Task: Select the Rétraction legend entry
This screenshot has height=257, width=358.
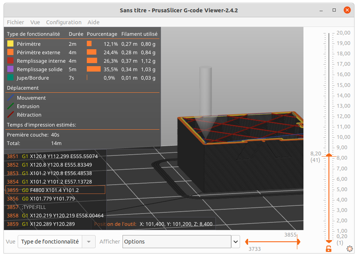Action: click(29, 115)
